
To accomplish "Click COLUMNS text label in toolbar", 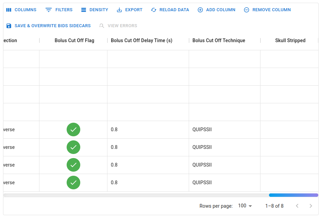I will (x=26, y=10).
